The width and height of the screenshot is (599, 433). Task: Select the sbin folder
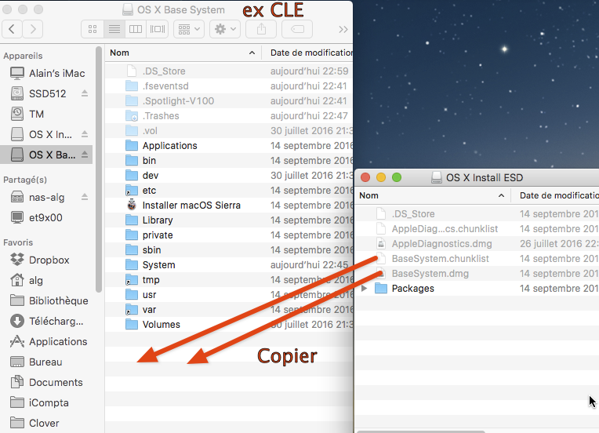[229, 250]
